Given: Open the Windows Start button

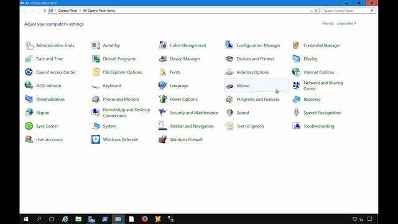Looking at the screenshot, I should point(26,219).
